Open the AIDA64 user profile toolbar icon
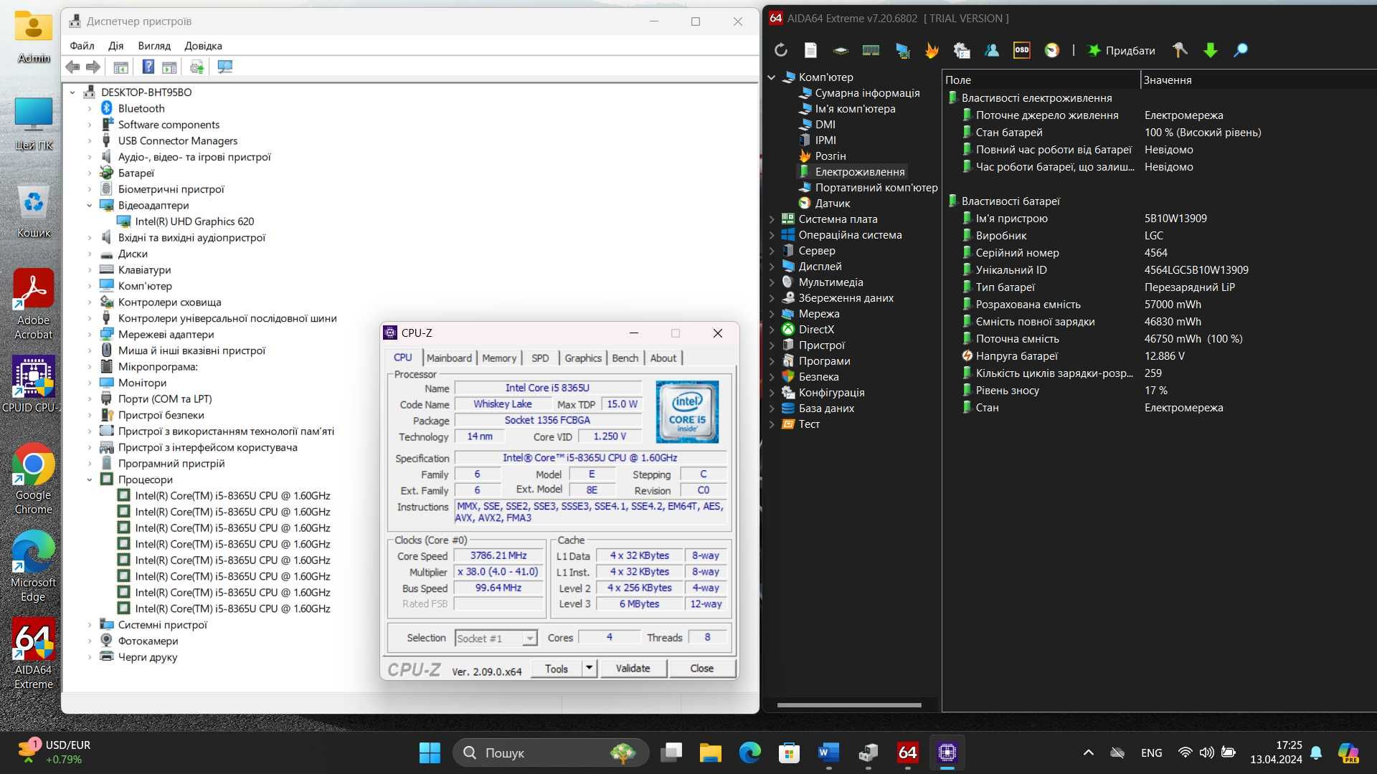 tap(992, 50)
